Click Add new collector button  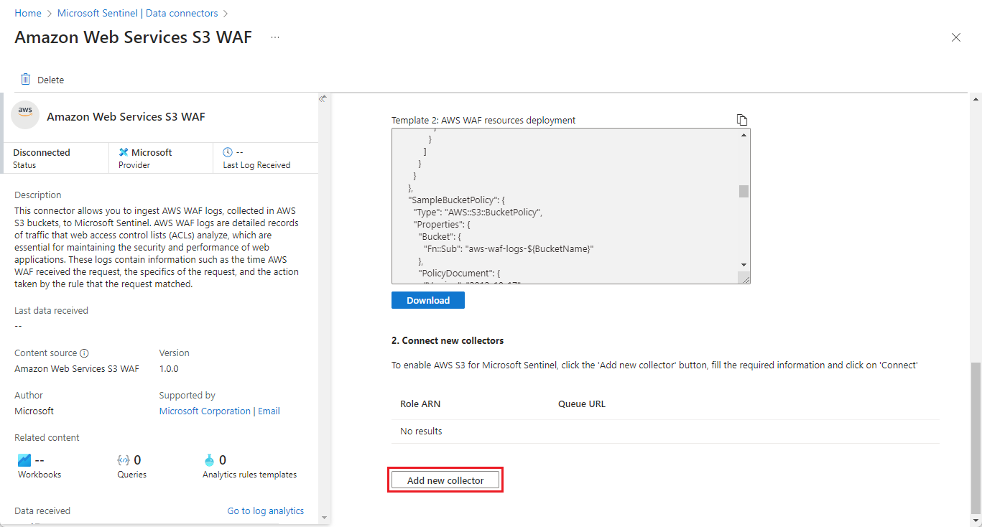(x=445, y=480)
